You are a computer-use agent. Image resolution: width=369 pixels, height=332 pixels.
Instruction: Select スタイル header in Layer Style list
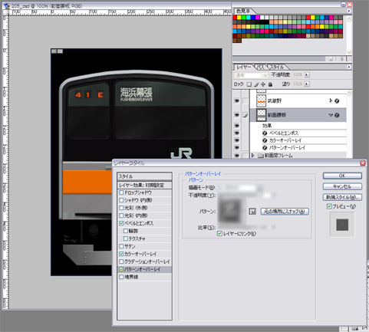tap(144, 176)
